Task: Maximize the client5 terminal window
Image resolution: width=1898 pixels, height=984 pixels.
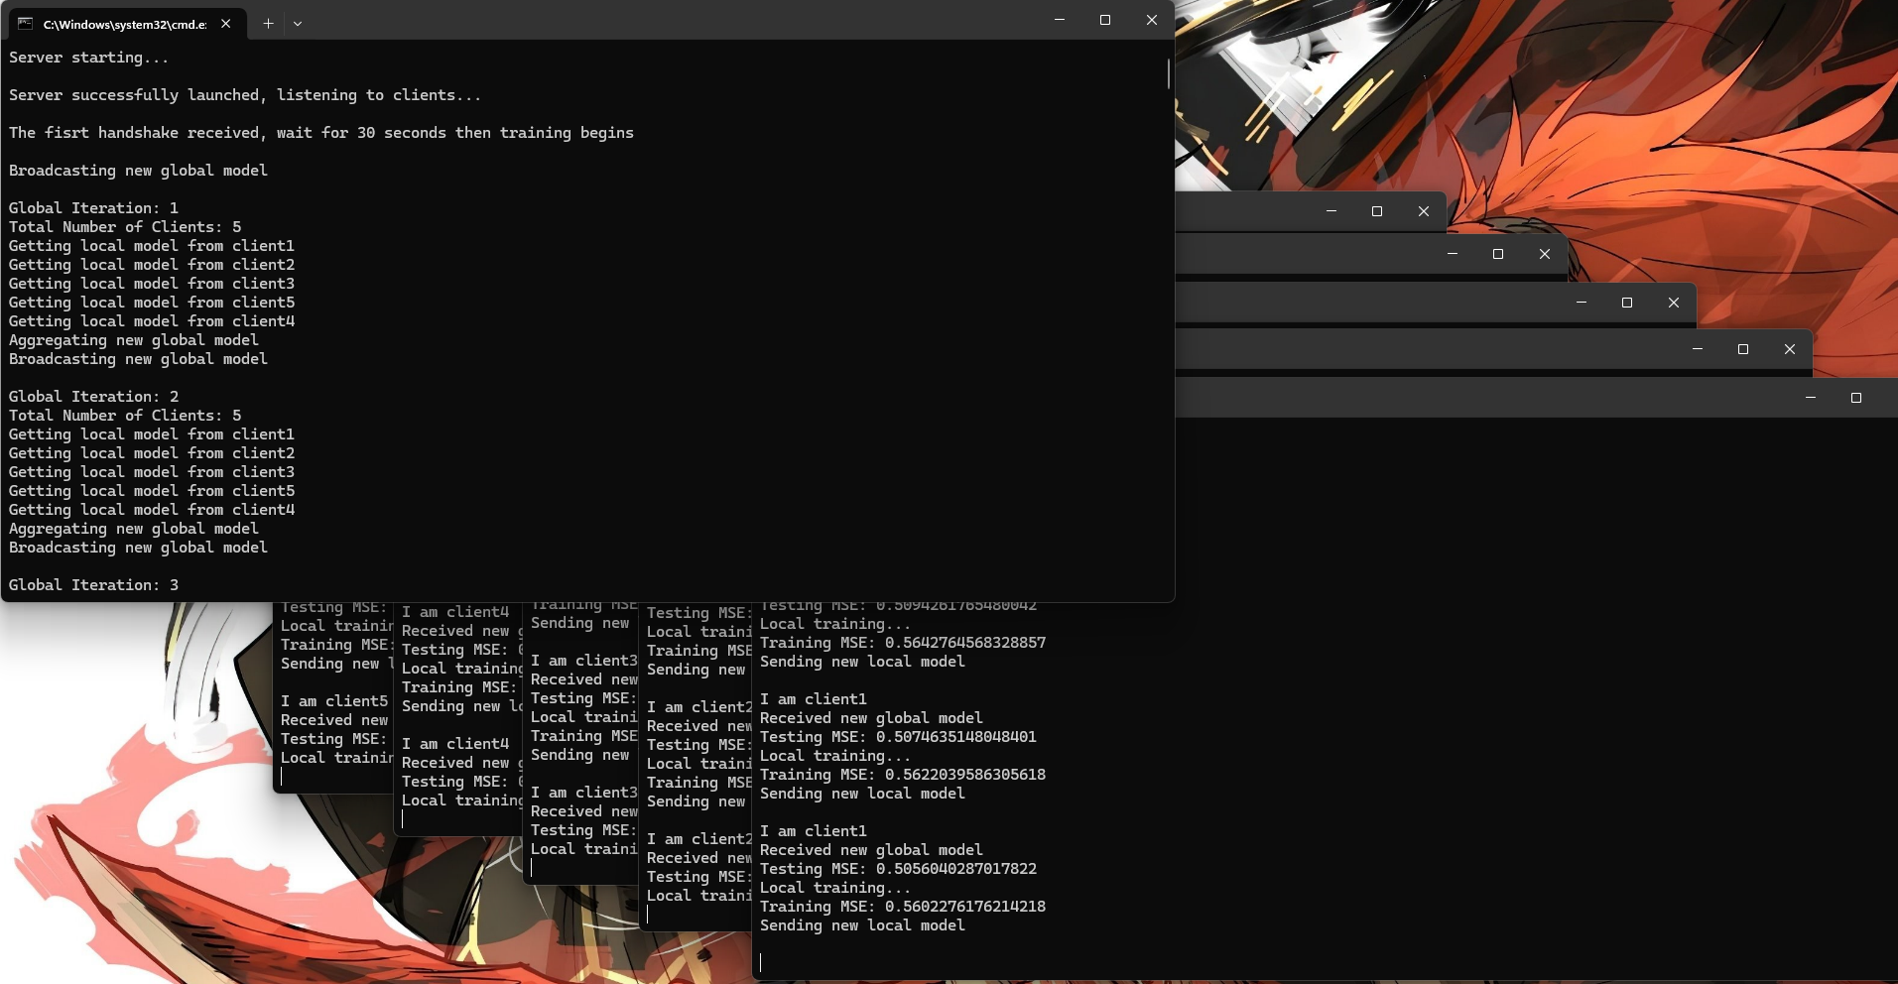Action: tap(1377, 211)
